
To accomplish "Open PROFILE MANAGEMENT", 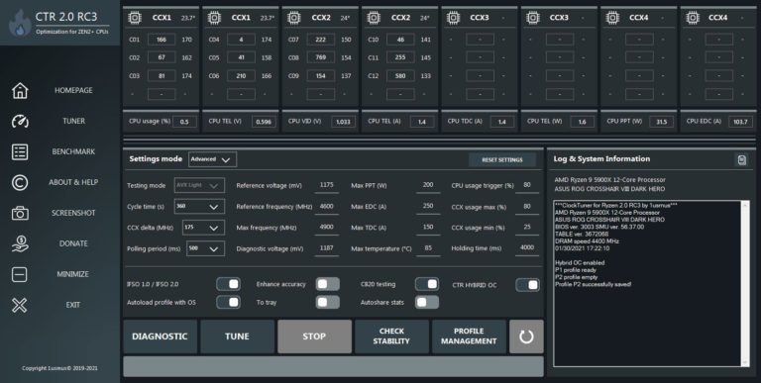I will [x=469, y=336].
